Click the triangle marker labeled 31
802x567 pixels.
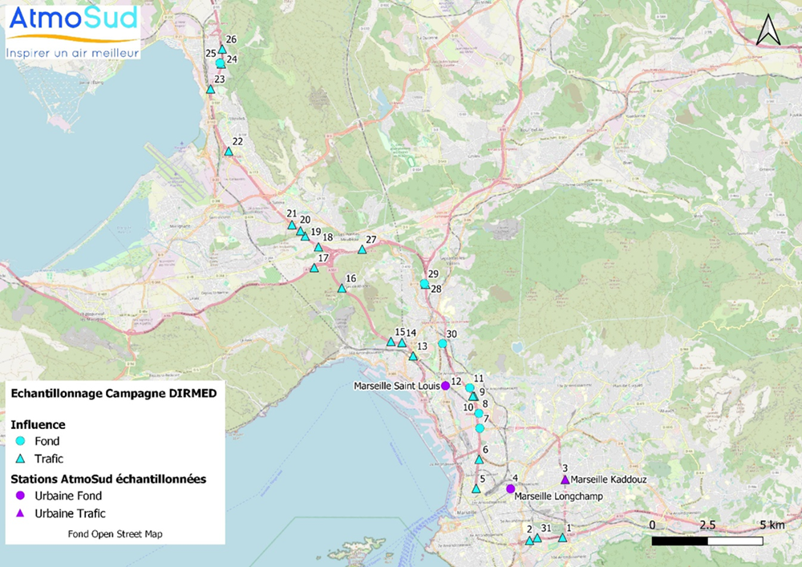click(x=537, y=538)
